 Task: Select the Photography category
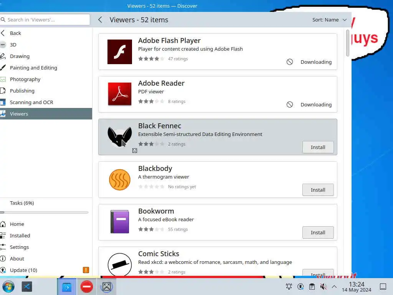[46, 79]
